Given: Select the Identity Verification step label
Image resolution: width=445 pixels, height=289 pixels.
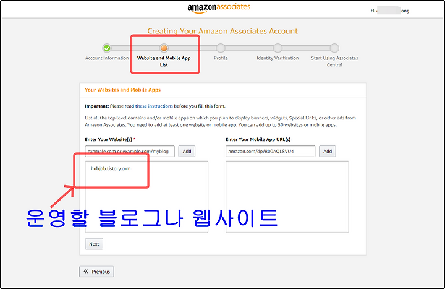Looking at the screenshot, I should 278,58.
